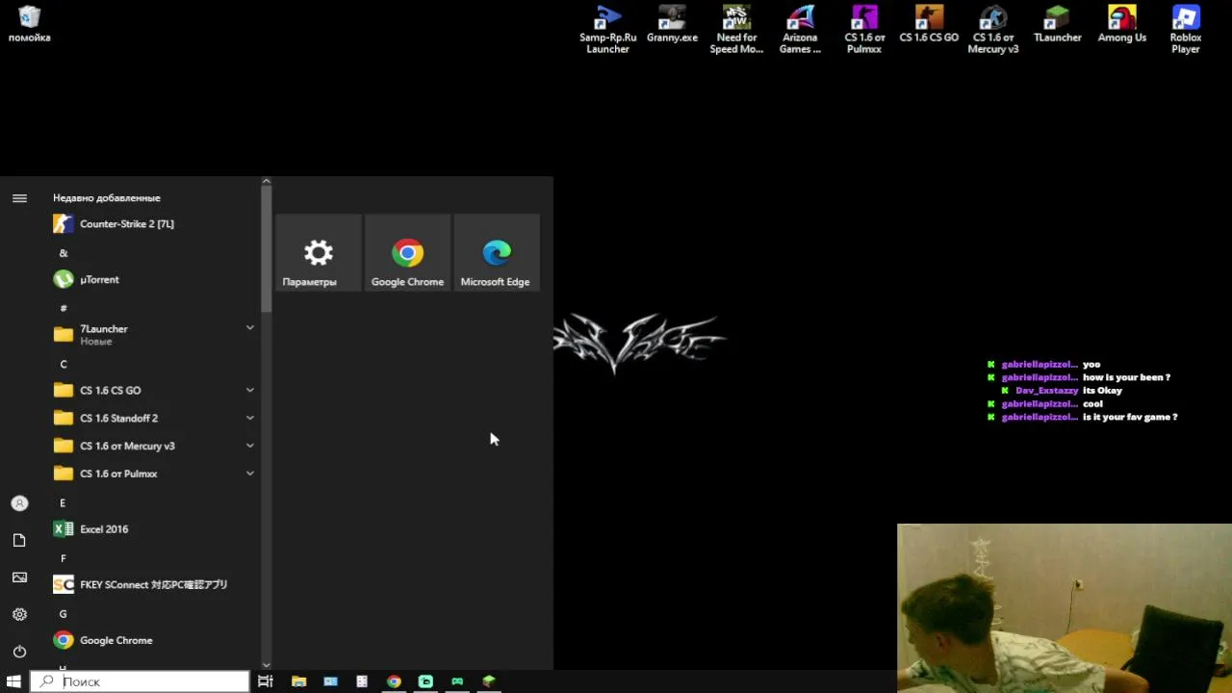1232x693 pixels.
Task: Open the Recycle Bin (помойка) desktop icon
Action: point(29,24)
